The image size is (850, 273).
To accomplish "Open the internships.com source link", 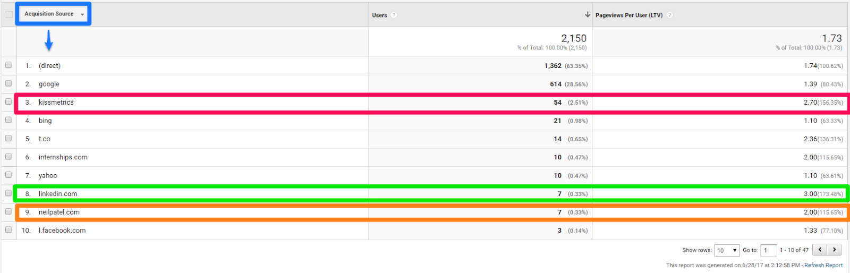I will point(63,157).
